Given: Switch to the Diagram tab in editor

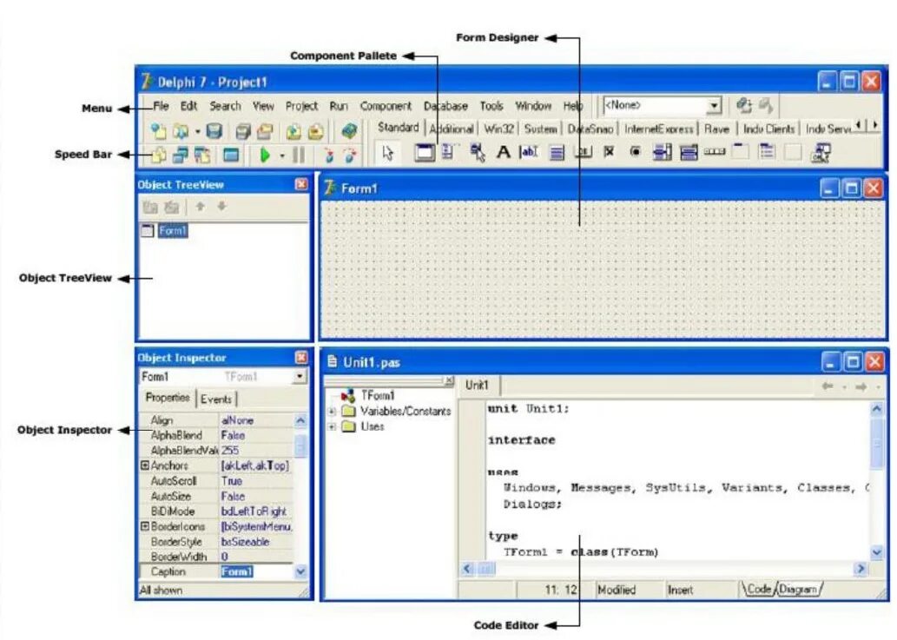Looking at the screenshot, I should coord(798,589).
